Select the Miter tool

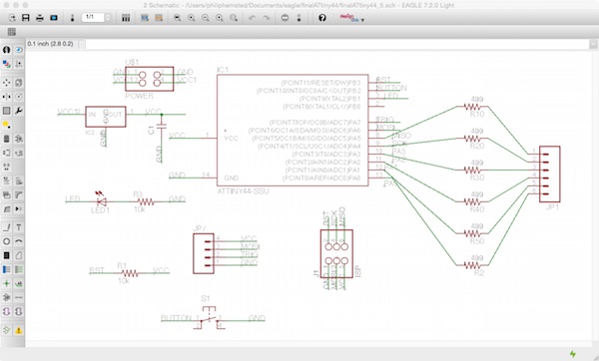19,195
